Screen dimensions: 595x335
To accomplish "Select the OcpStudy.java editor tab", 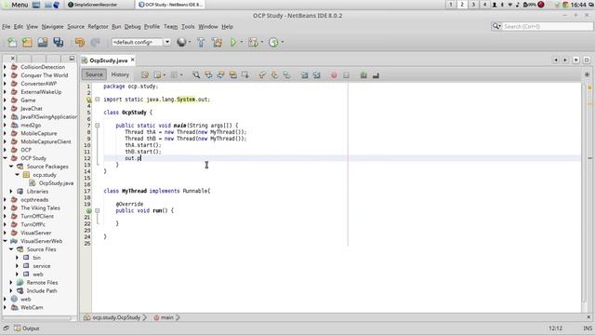I will pyautogui.click(x=108, y=60).
